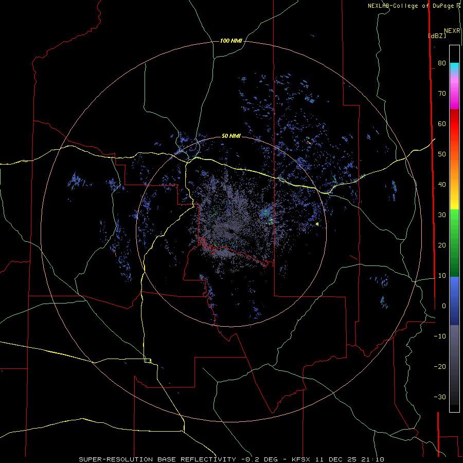Click the dark radar site spot at center
The height and width of the screenshot is (463, 463).
click(x=230, y=232)
